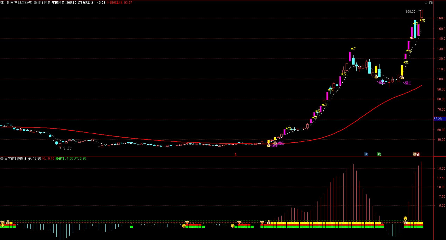This screenshot has height=240, width=446.
Task: Click the 31.70 low price label
Action: [x=67, y=148]
